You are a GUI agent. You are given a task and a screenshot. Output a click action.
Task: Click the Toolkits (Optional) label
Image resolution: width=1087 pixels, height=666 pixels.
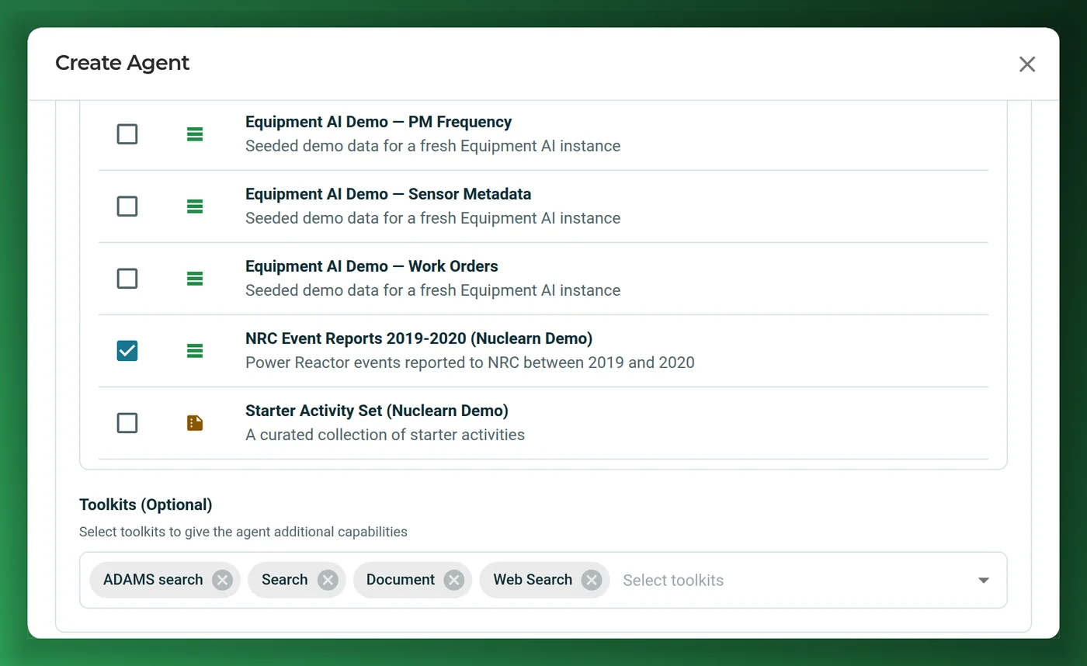pyautogui.click(x=146, y=505)
